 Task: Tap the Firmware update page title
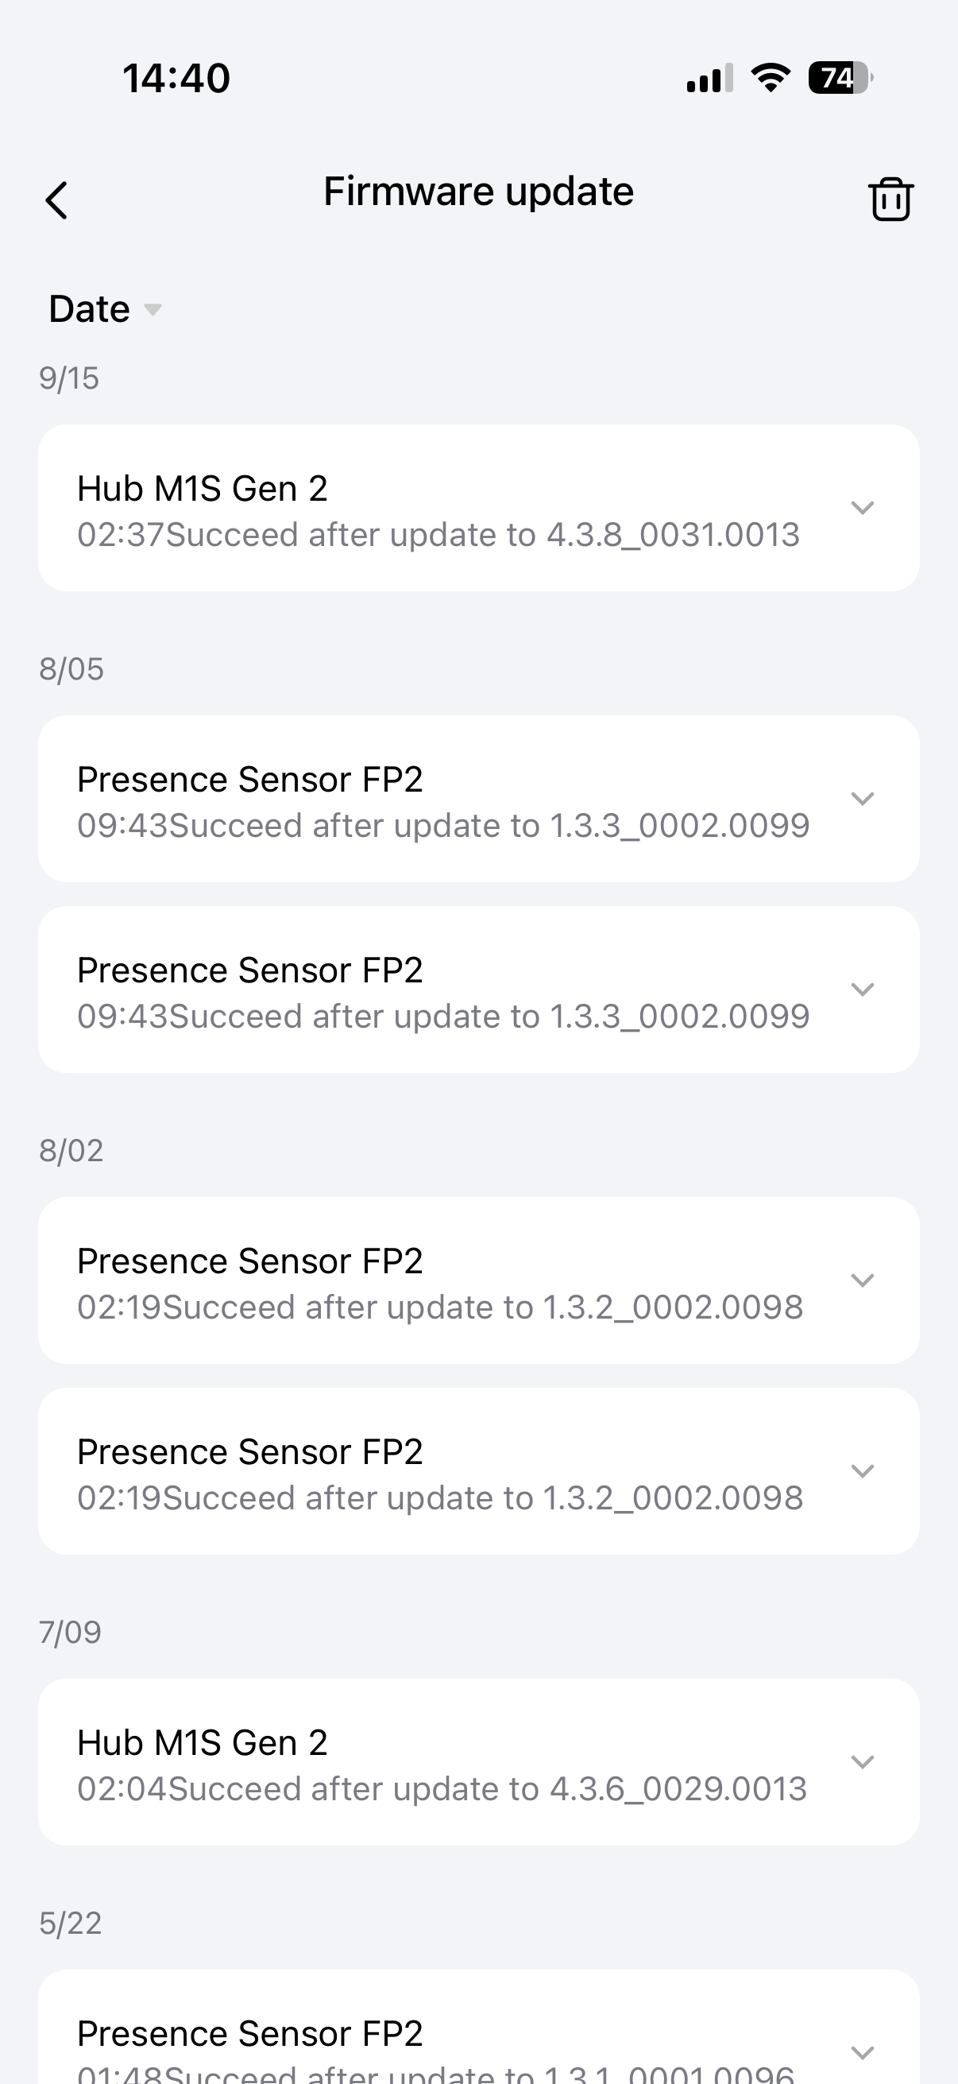click(478, 192)
